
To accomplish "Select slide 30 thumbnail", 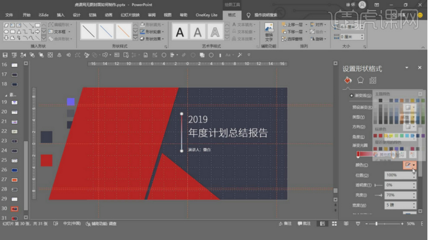I will click(14, 208).
